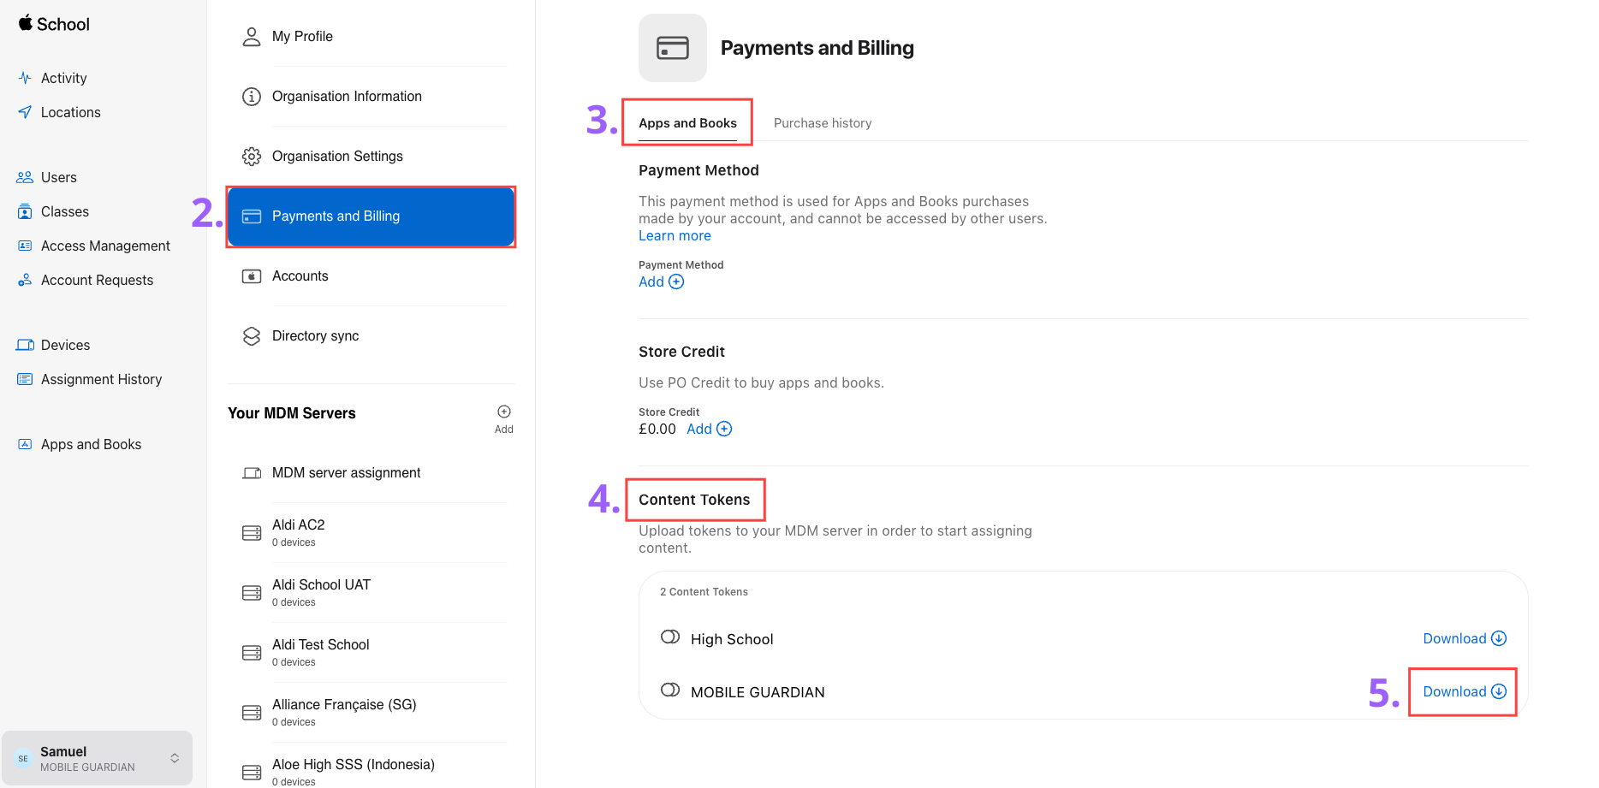Click the Classes icon

(x=25, y=211)
